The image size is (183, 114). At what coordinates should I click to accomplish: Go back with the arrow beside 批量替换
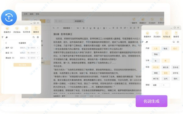point(6,43)
